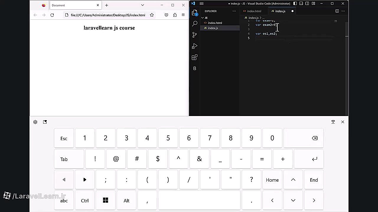Bookmark this page with the star icon
This screenshot has height=212, width=378.
coord(152,15)
